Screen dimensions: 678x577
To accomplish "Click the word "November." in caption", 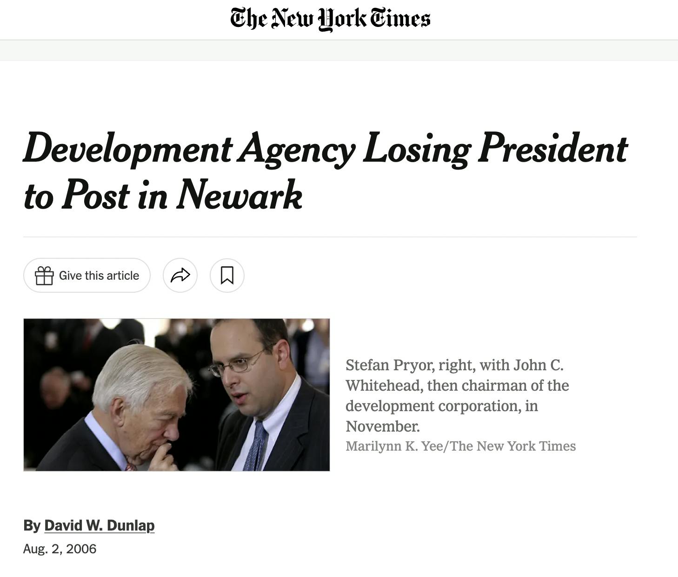I will [383, 426].
